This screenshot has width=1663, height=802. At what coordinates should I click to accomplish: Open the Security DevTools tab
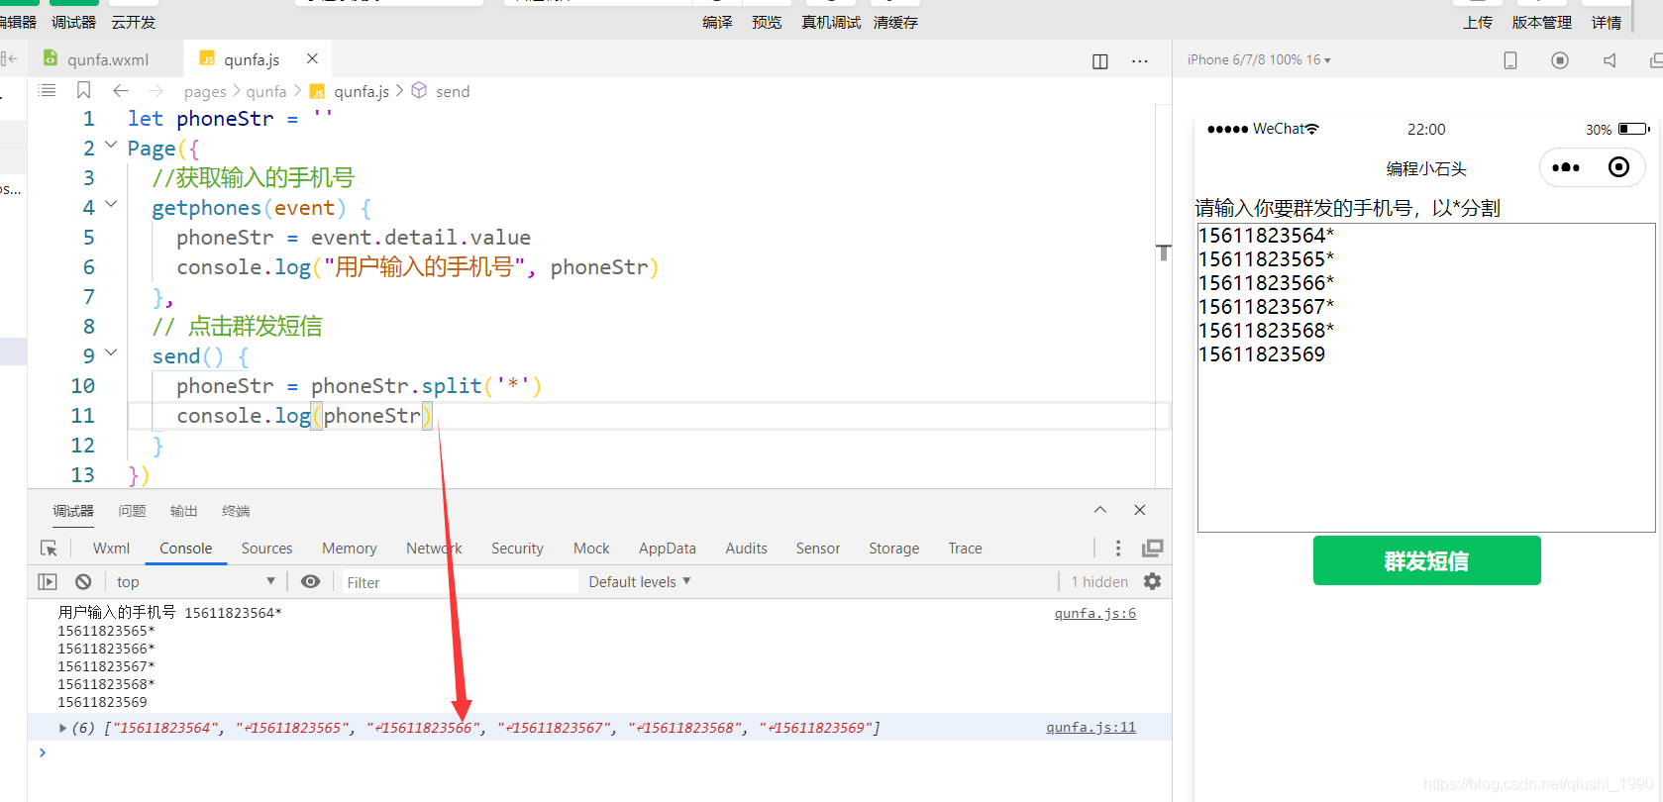click(517, 548)
